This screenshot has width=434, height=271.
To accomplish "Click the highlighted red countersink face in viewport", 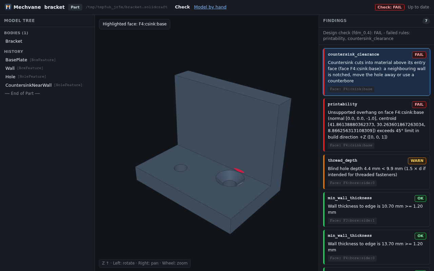I will [239, 170].
